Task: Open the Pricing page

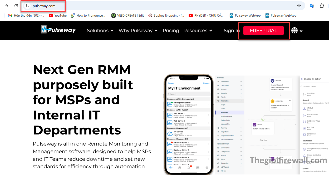Action: 171,31
